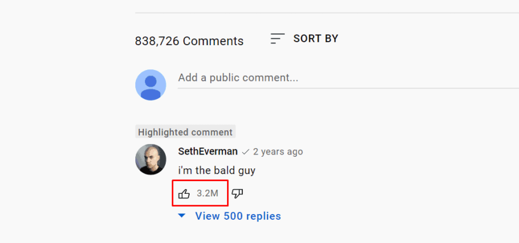Visit the SethEverman channel name link
This screenshot has width=519, height=243.
(x=208, y=152)
